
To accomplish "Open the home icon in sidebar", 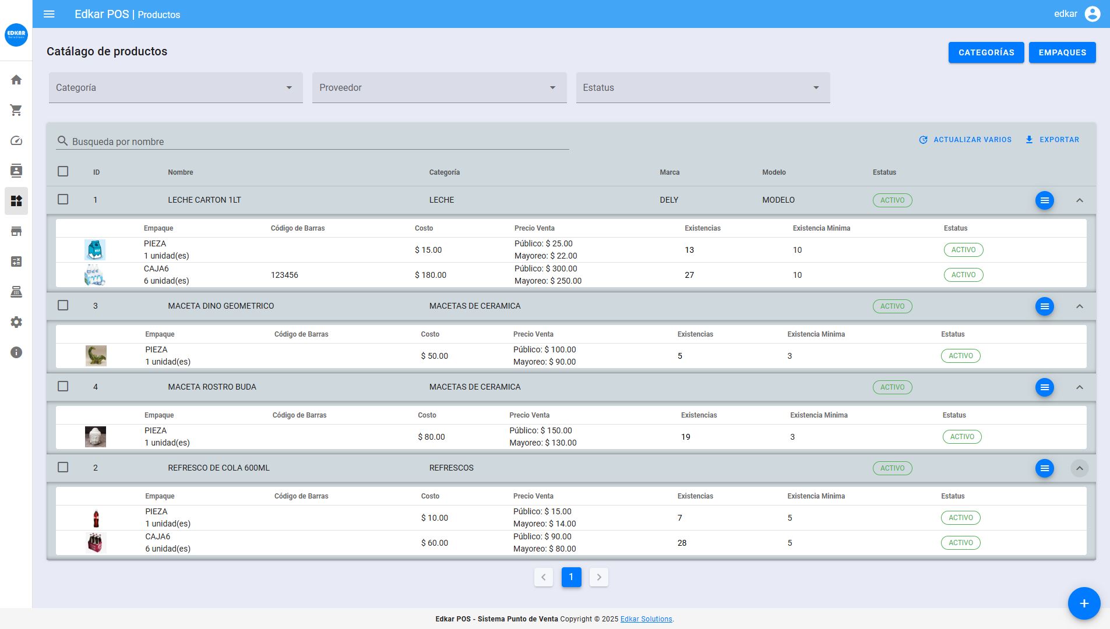I will tap(16, 80).
